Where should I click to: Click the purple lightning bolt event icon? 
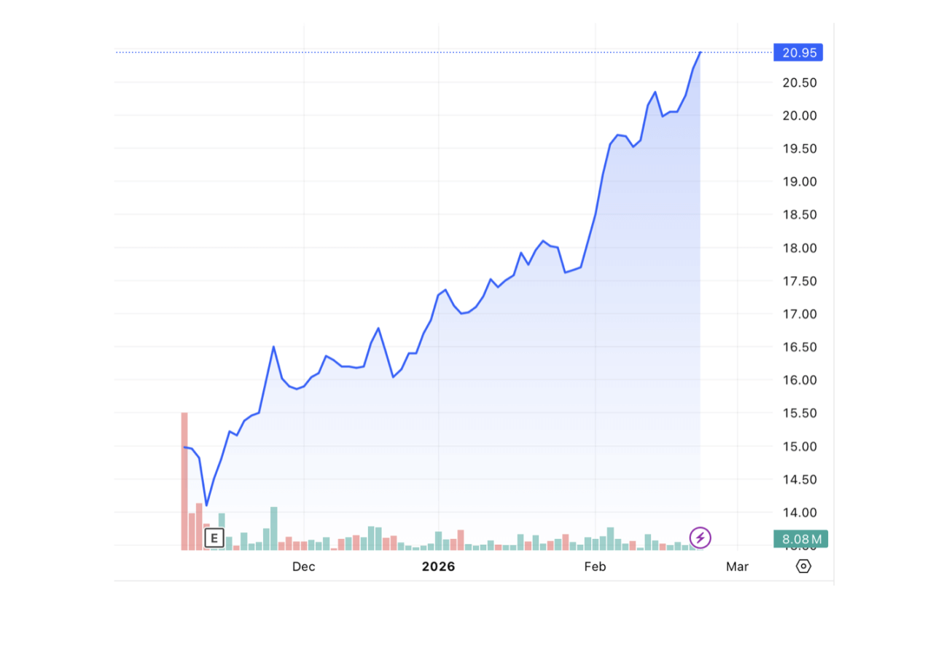700,538
